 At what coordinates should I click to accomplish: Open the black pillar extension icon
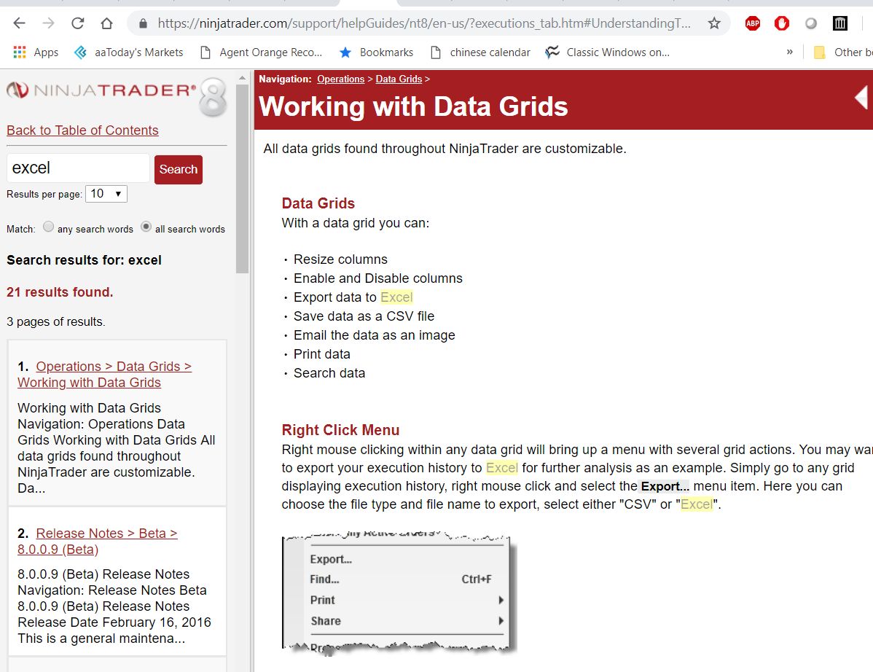pos(839,23)
